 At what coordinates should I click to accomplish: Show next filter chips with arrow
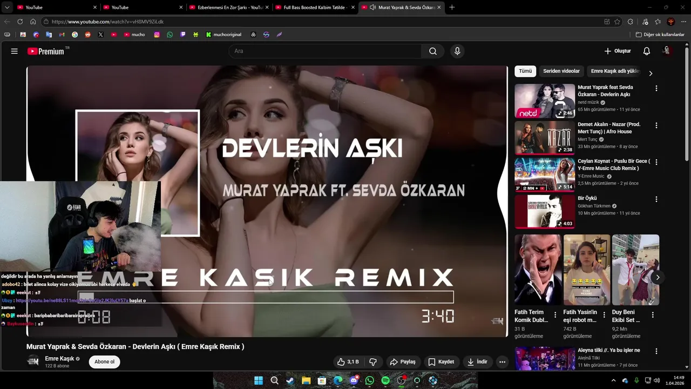(x=651, y=73)
